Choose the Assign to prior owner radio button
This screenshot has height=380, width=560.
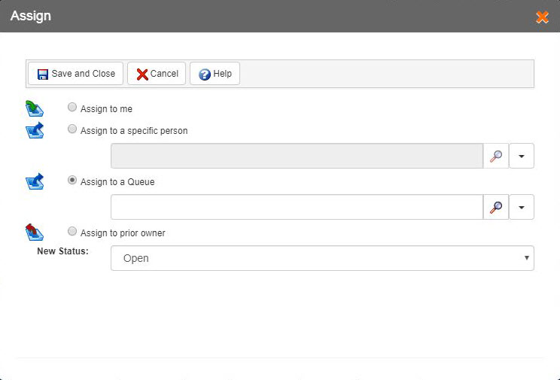coord(72,231)
